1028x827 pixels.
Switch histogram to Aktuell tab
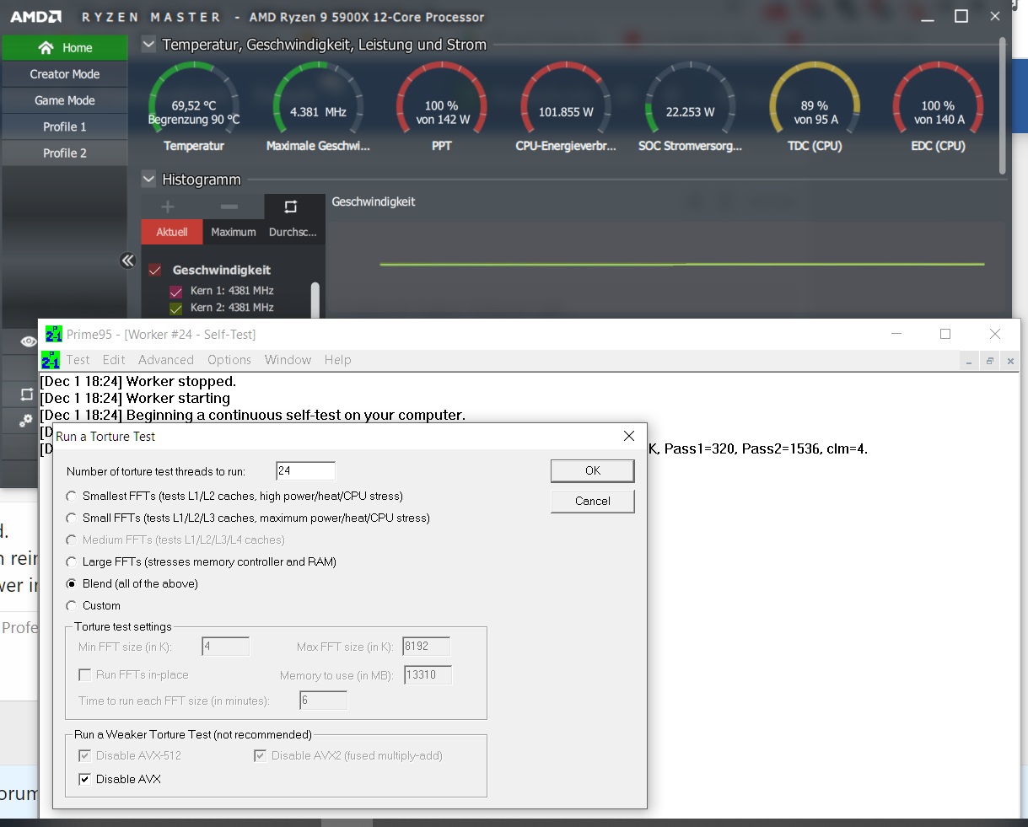172,232
